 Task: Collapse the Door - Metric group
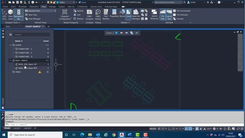click(x=10, y=61)
